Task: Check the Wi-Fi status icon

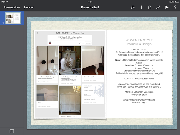Action: tap(7, 2)
